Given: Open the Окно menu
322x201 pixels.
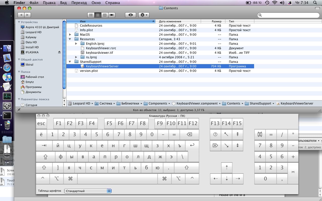Looking at the screenshot, I should (x=96, y=3).
